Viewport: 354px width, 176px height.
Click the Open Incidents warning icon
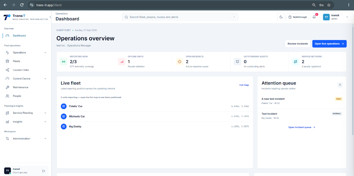click(180, 61)
